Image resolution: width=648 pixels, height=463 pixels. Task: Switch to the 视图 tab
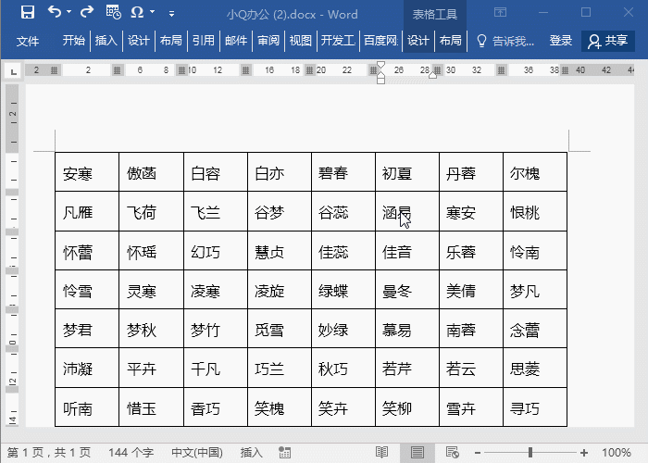(301, 41)
